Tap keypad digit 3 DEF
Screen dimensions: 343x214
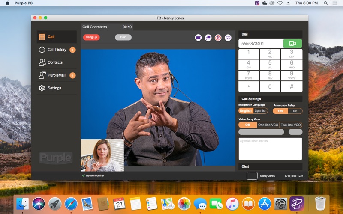pos(292,54)
